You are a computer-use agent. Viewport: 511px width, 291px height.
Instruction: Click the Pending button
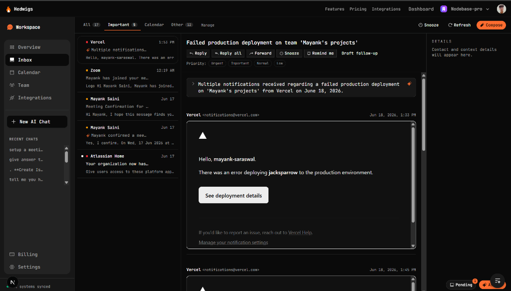[461, 285]
